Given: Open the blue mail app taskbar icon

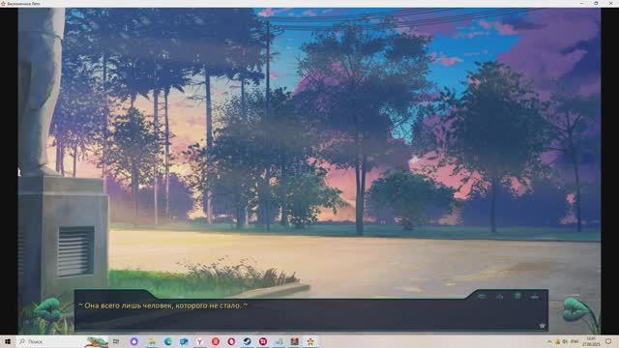Looking at the screenshot, I should (x=184, y=341).
